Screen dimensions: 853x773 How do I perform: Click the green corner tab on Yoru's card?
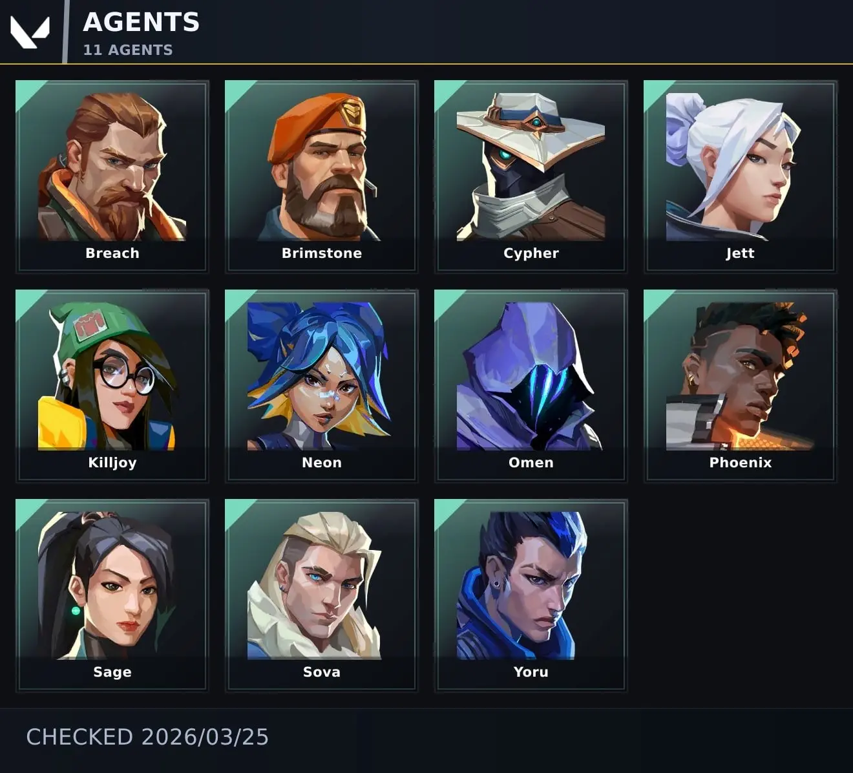[445, 509]
